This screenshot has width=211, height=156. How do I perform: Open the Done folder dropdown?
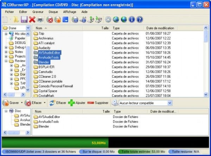(28, 28)
